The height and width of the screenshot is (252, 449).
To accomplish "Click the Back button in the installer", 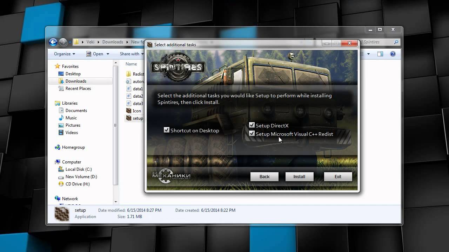I will coord(264,176).
